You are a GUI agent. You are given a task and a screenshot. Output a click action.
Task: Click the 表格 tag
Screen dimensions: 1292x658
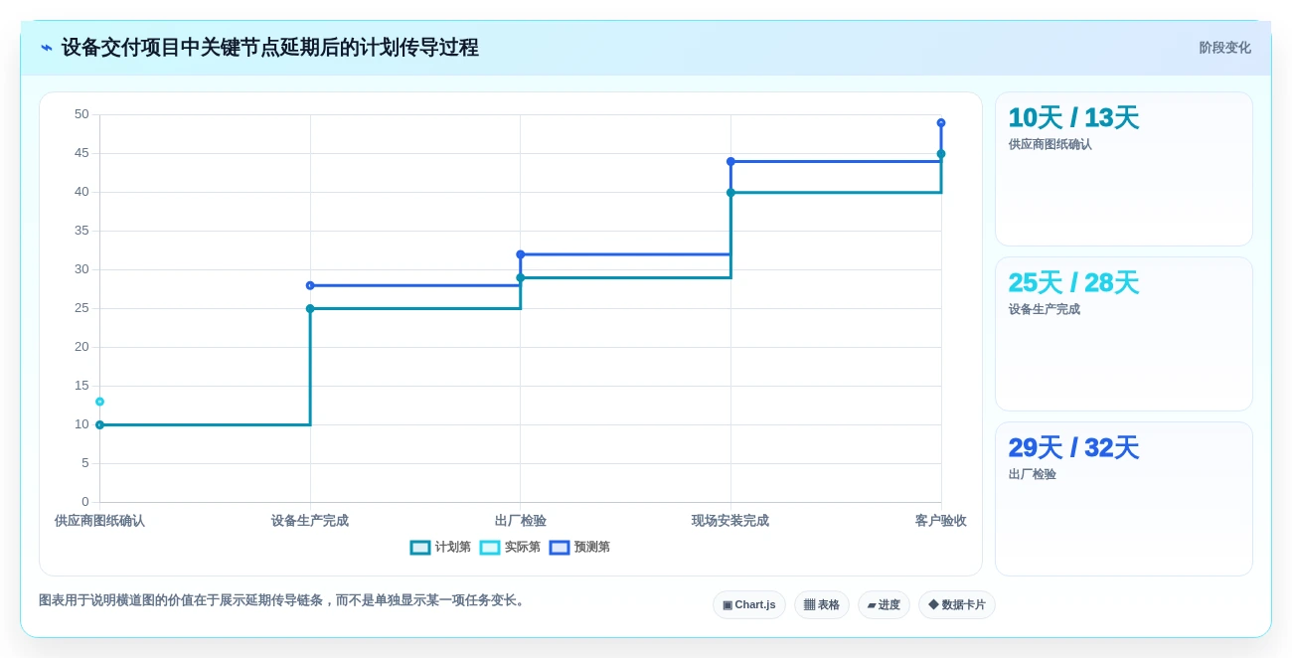click(822, 605)
